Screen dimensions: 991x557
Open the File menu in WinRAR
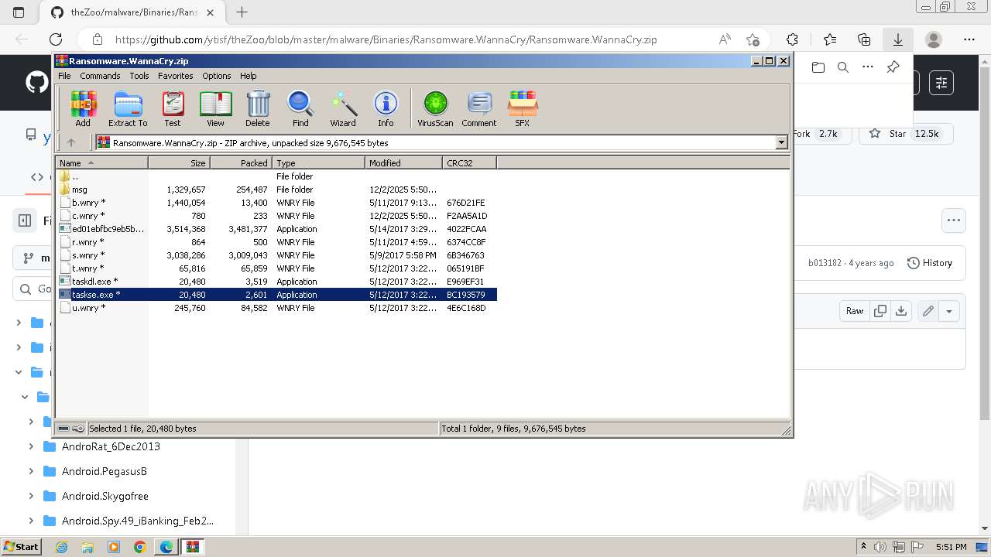[64, 76]
